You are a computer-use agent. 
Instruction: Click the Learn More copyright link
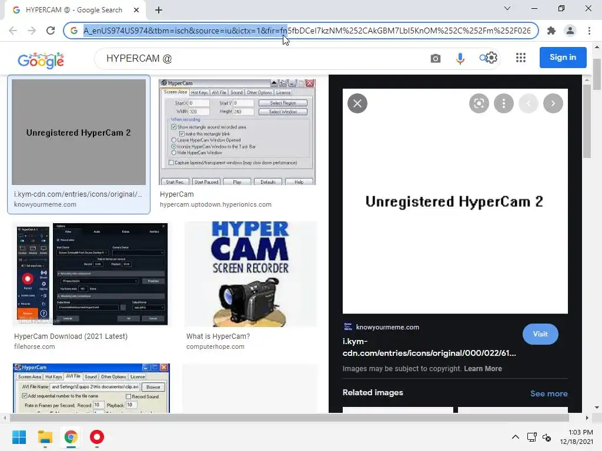tap(483, 369)
